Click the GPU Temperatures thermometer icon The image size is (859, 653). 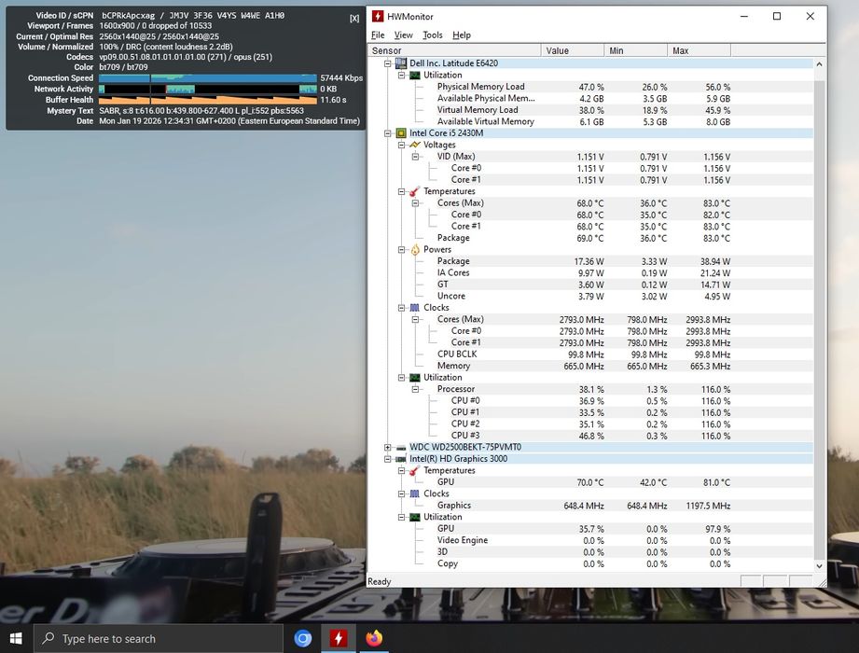[415, 470]
